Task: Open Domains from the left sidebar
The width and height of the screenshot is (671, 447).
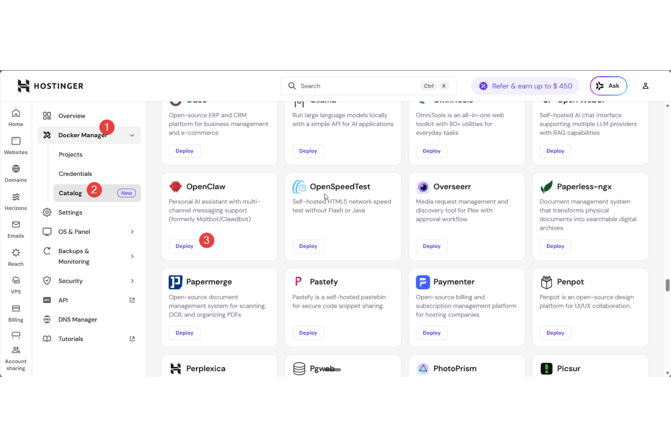Action: 15,173
